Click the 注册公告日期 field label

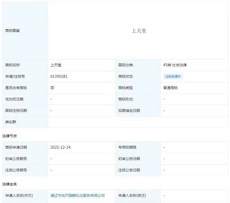(x=129, y=170)
